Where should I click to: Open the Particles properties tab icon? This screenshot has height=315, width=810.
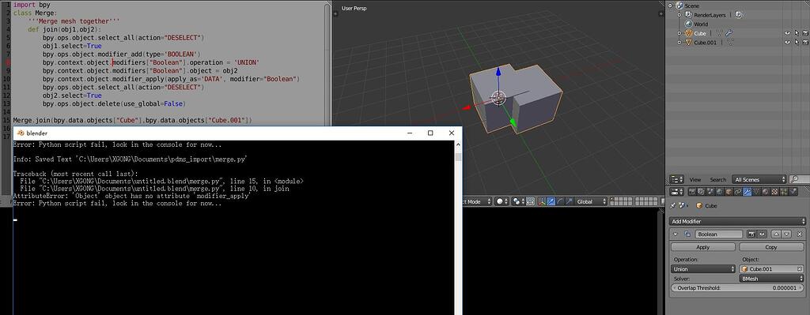pos(784,191)
